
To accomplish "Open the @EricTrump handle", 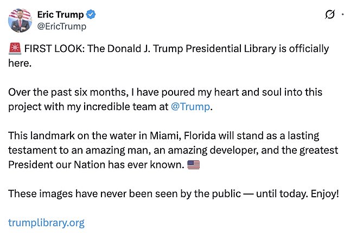I will (61, 27).
